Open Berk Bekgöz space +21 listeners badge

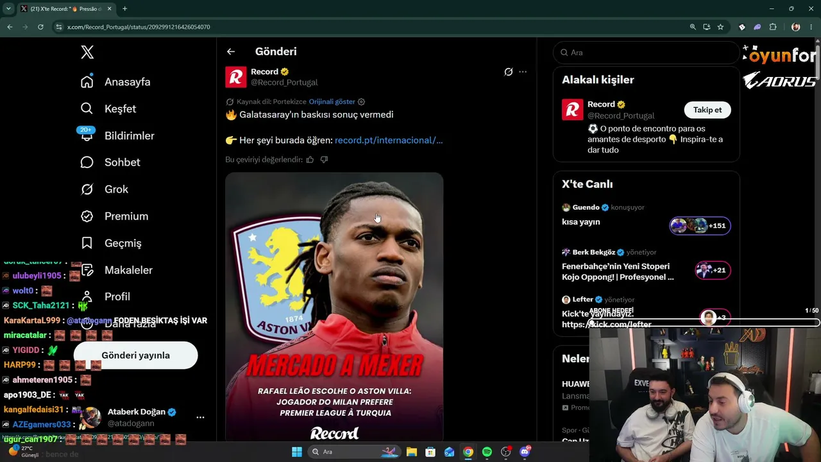(713, 270)
